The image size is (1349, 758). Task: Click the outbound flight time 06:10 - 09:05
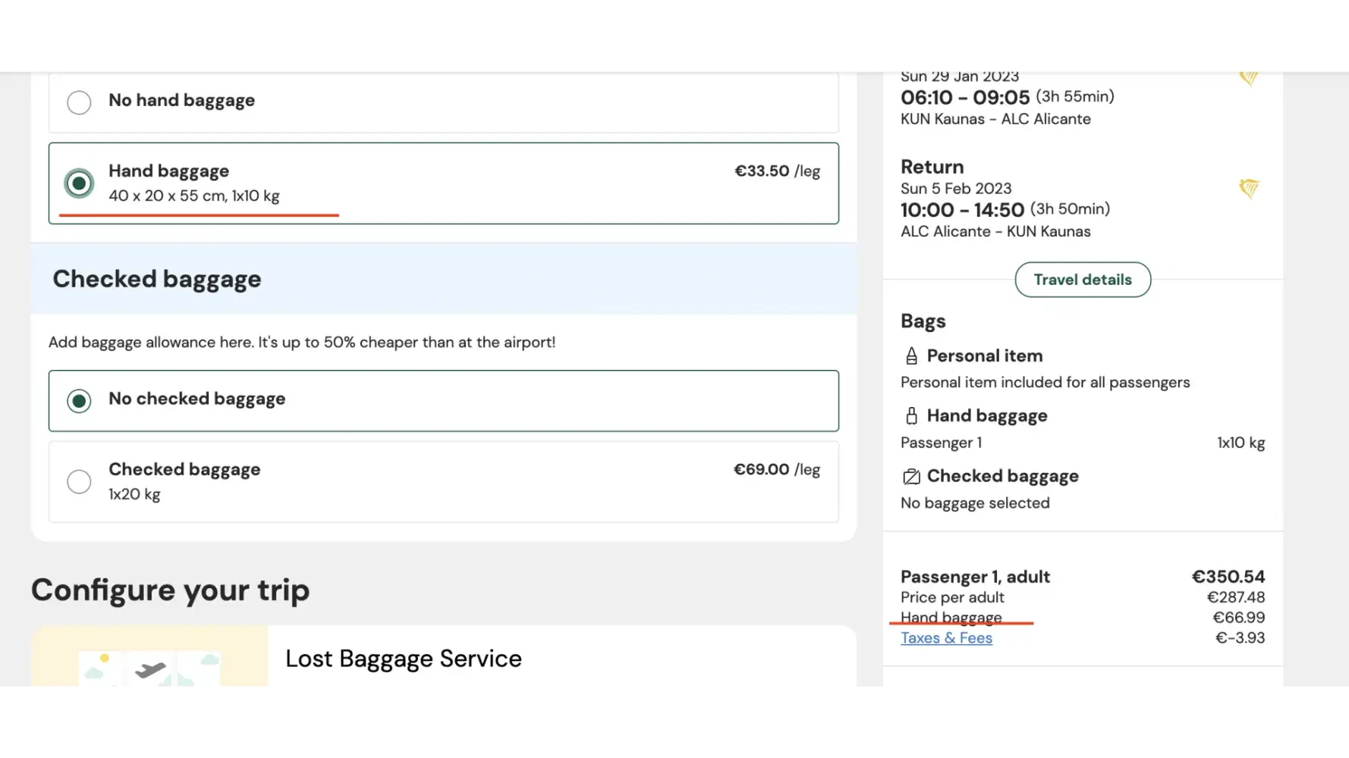(965, 98)
